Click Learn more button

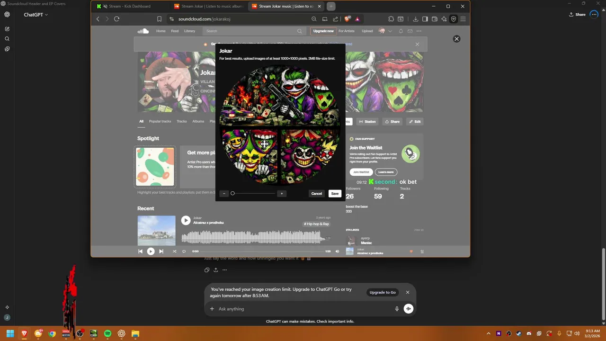pos(386,172)
